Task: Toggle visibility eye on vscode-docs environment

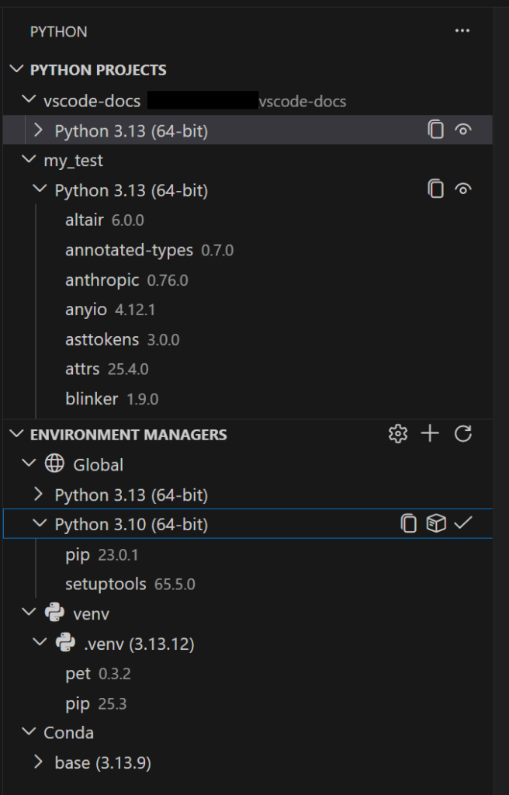Action: [x=462, y=130]
